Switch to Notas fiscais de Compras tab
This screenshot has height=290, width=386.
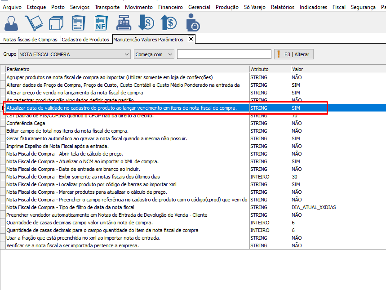31,40
